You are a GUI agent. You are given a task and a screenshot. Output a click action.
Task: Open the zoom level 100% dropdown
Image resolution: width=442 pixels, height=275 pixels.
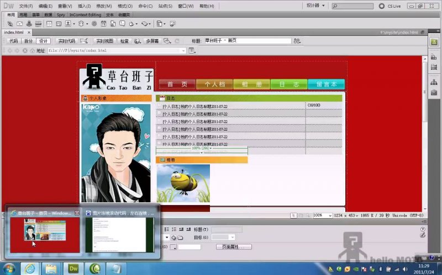click(325, 215)
